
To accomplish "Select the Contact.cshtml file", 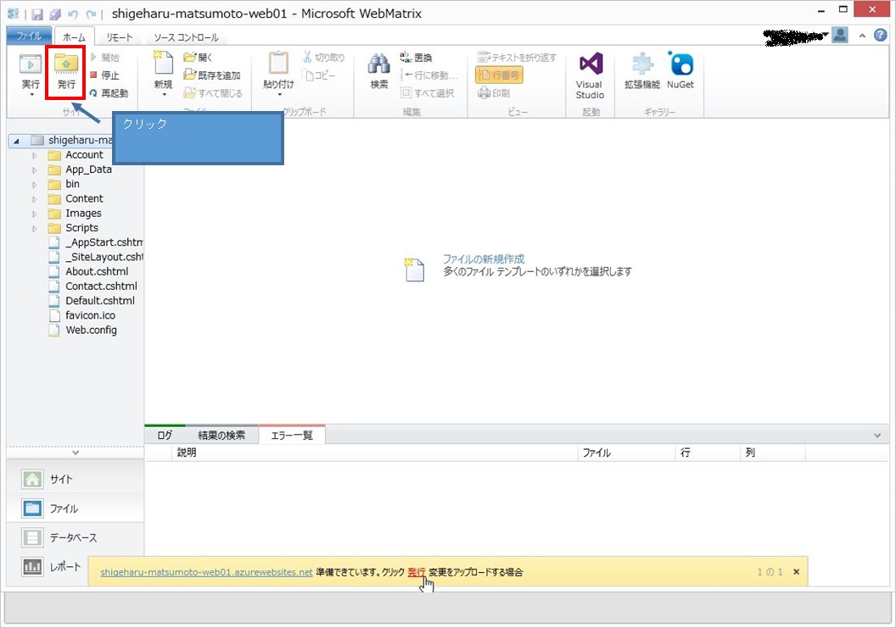I will tap(93, 286).
